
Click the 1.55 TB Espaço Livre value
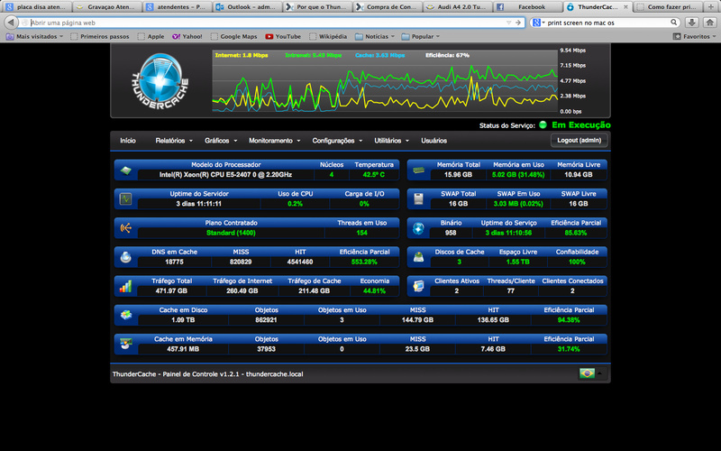click(x=517, y=262)
